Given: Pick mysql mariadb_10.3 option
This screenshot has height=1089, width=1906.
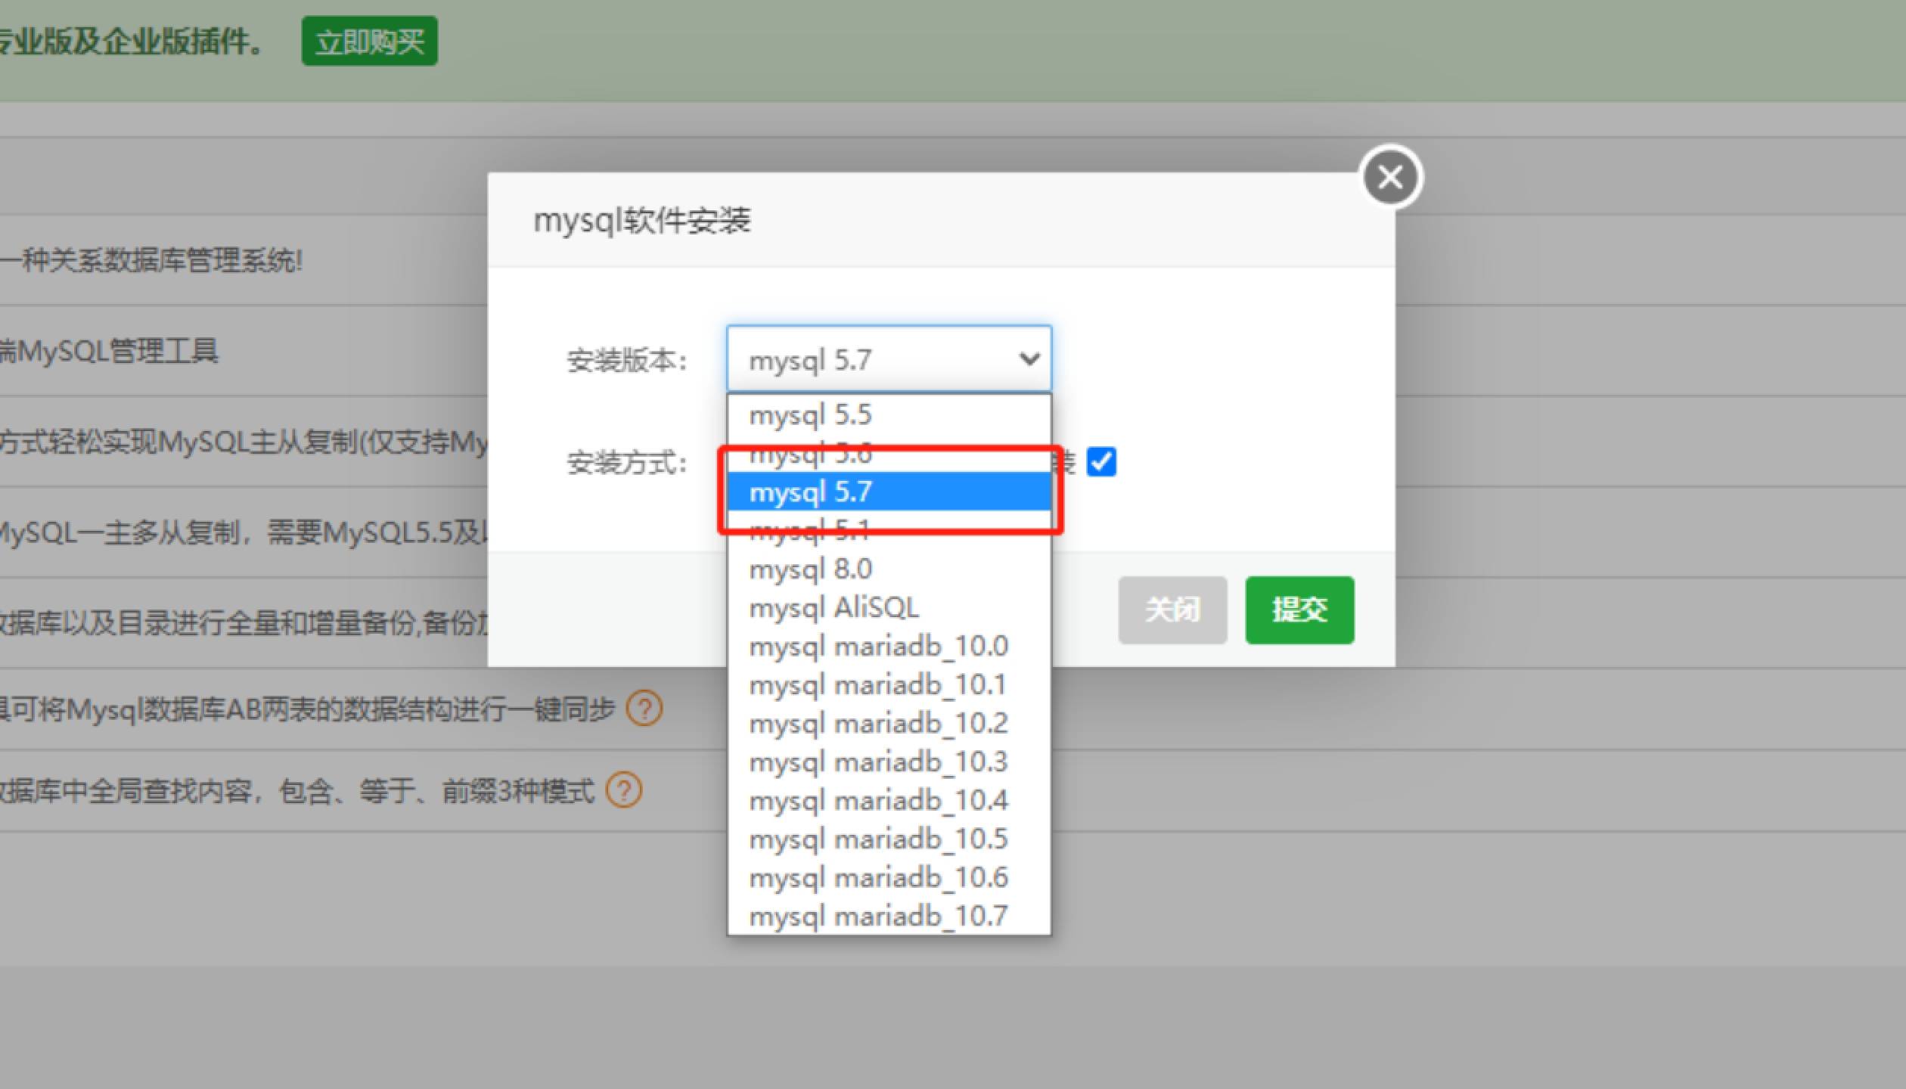Looking at the screenshot, I should [889, 762].
